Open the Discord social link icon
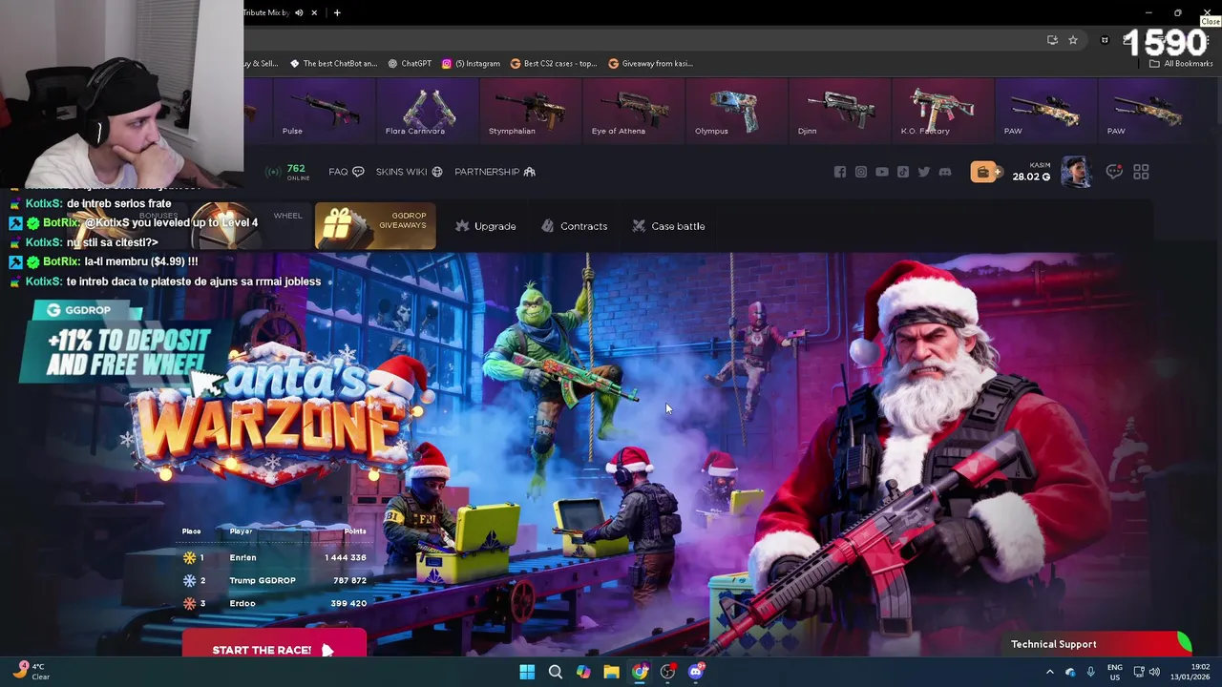Viewport: 1222px width, 687px height. (x=945, y=172)
